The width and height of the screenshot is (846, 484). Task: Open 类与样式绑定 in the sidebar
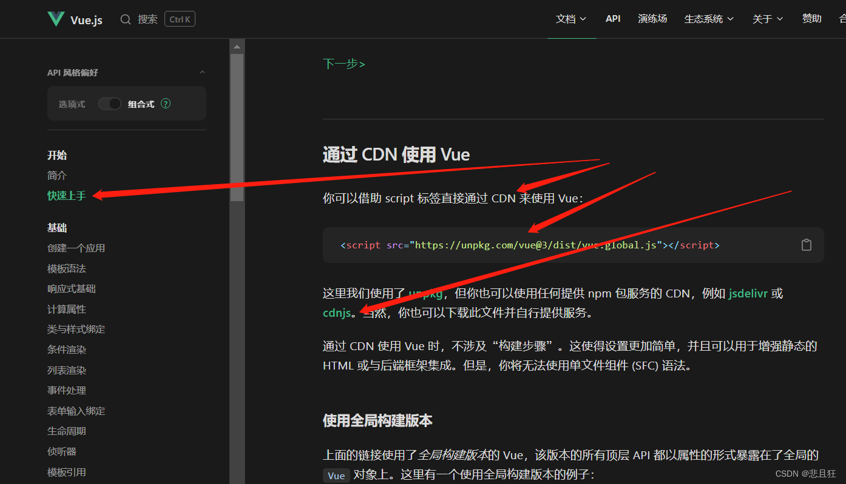point(76,330)
